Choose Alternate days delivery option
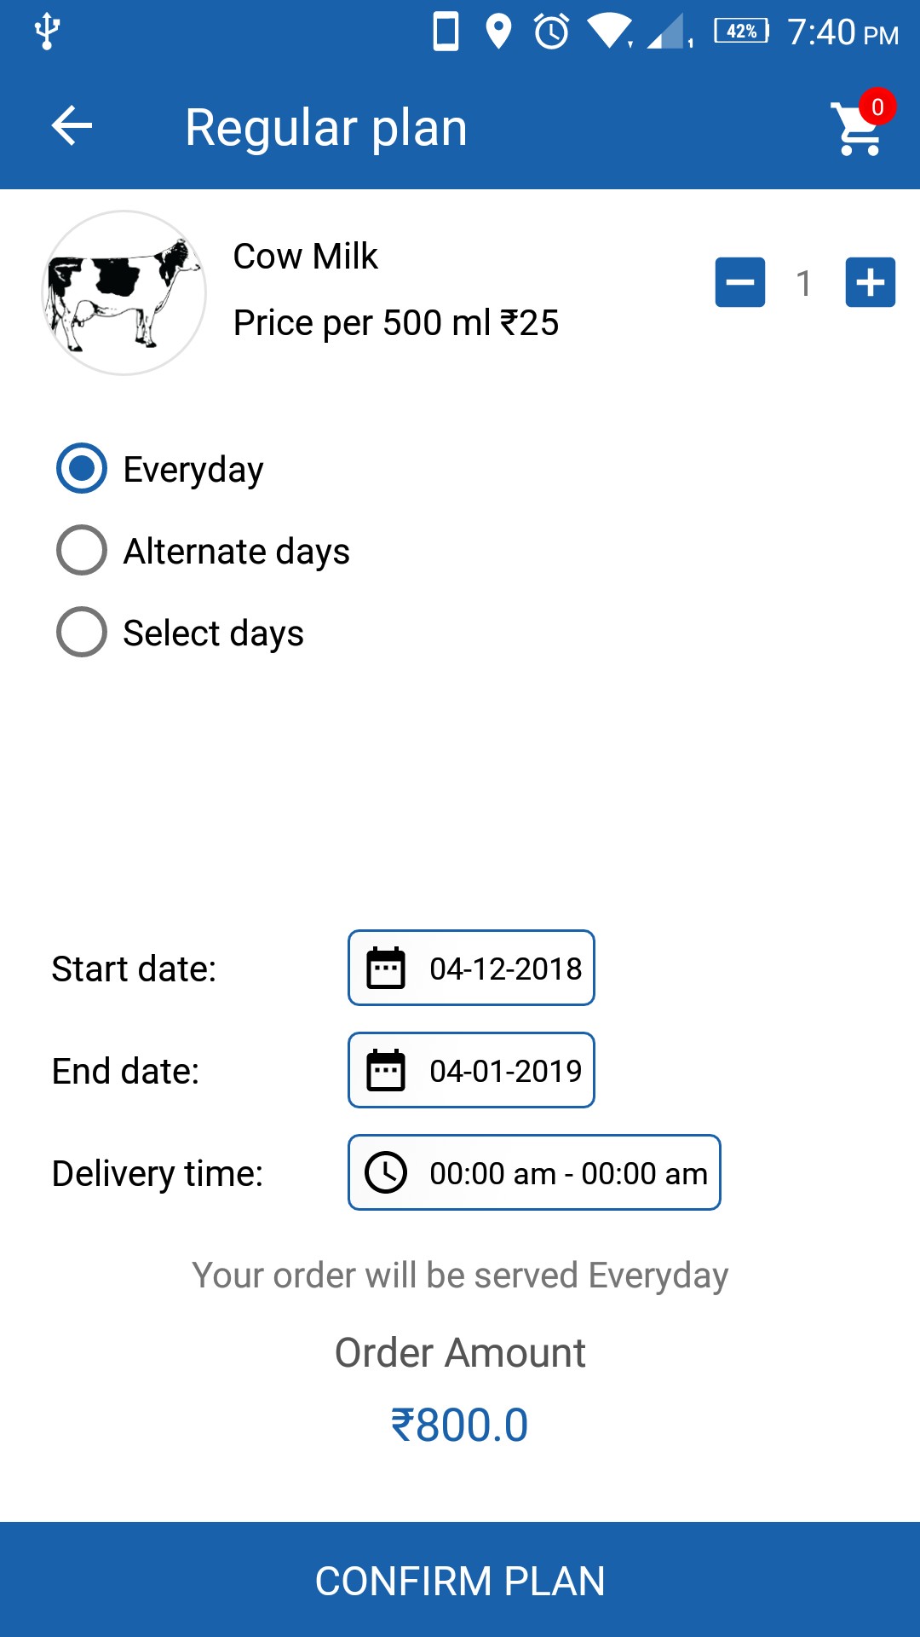 pyautogui.click(x=82, y=550)
